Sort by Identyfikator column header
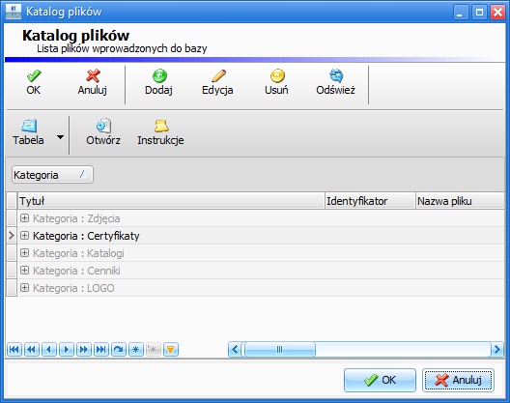The image size is (510, 403). 371,201
